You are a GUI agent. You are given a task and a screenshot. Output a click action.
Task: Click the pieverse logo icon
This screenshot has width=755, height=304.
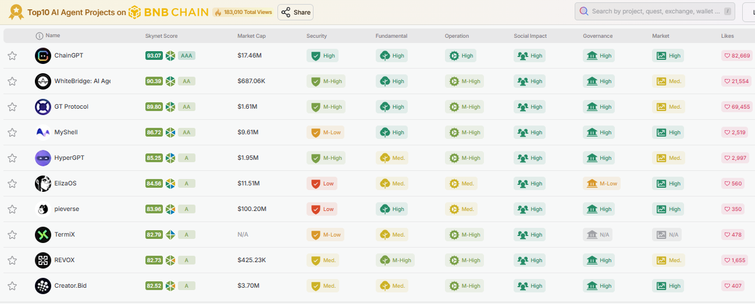pyautogui.click(x=43, y=209)
